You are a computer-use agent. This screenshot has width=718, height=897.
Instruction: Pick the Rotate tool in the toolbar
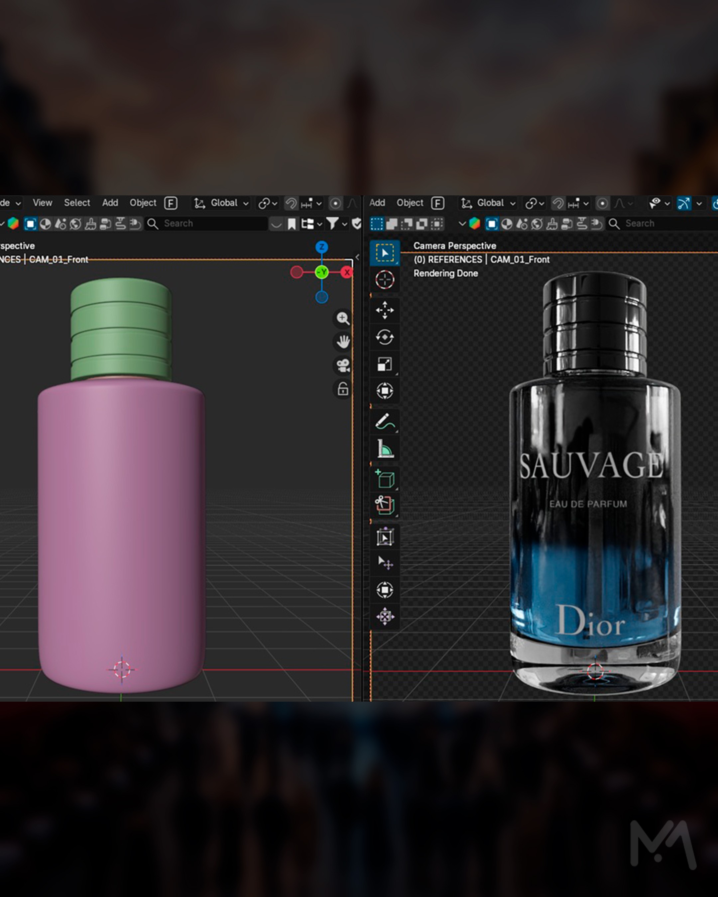pyautogui.click(x=385, y=337)
